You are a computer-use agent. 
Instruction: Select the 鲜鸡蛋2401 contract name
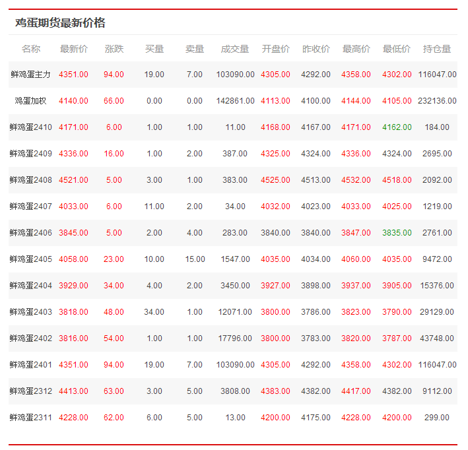[x=30, y=365]
